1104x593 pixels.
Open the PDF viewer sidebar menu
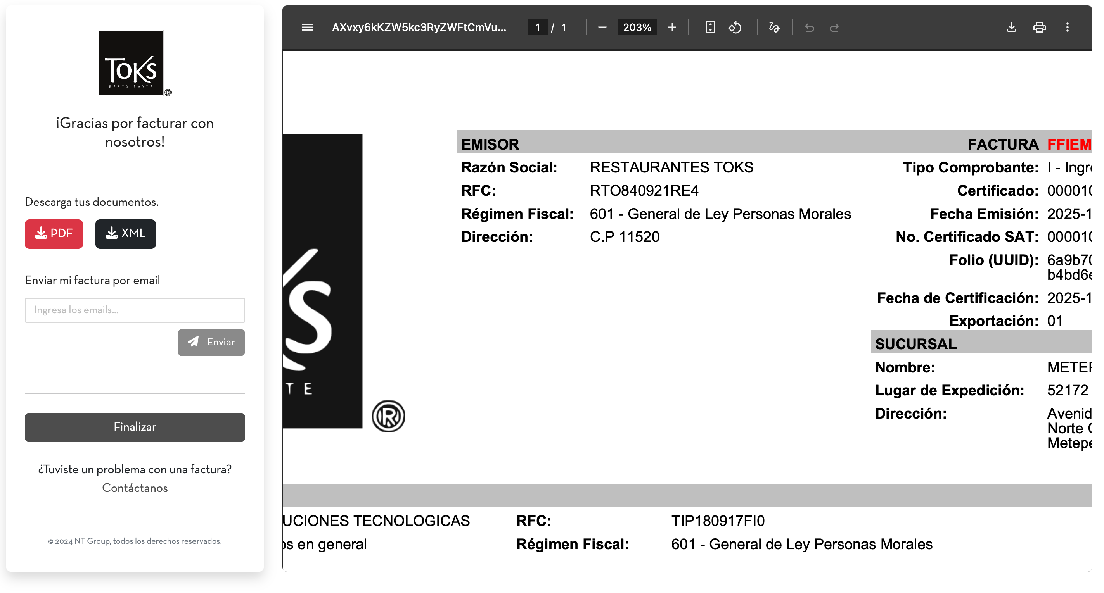pos(307,28)
